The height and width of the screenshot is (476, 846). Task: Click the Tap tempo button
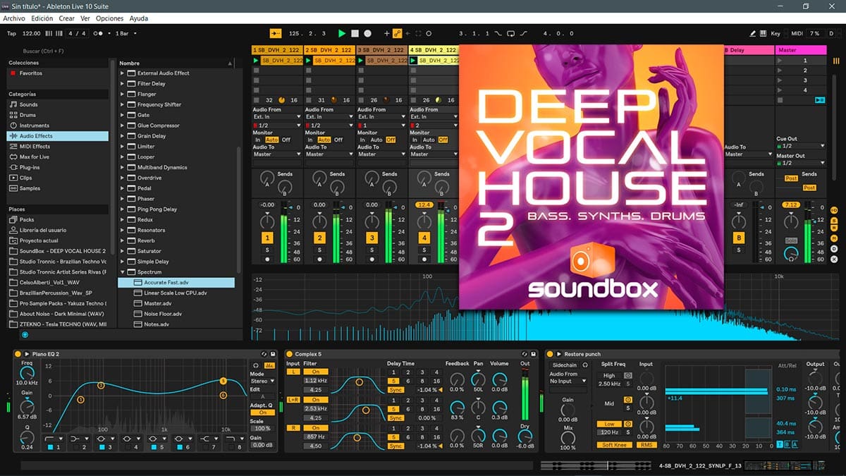[x=11, y=33]
